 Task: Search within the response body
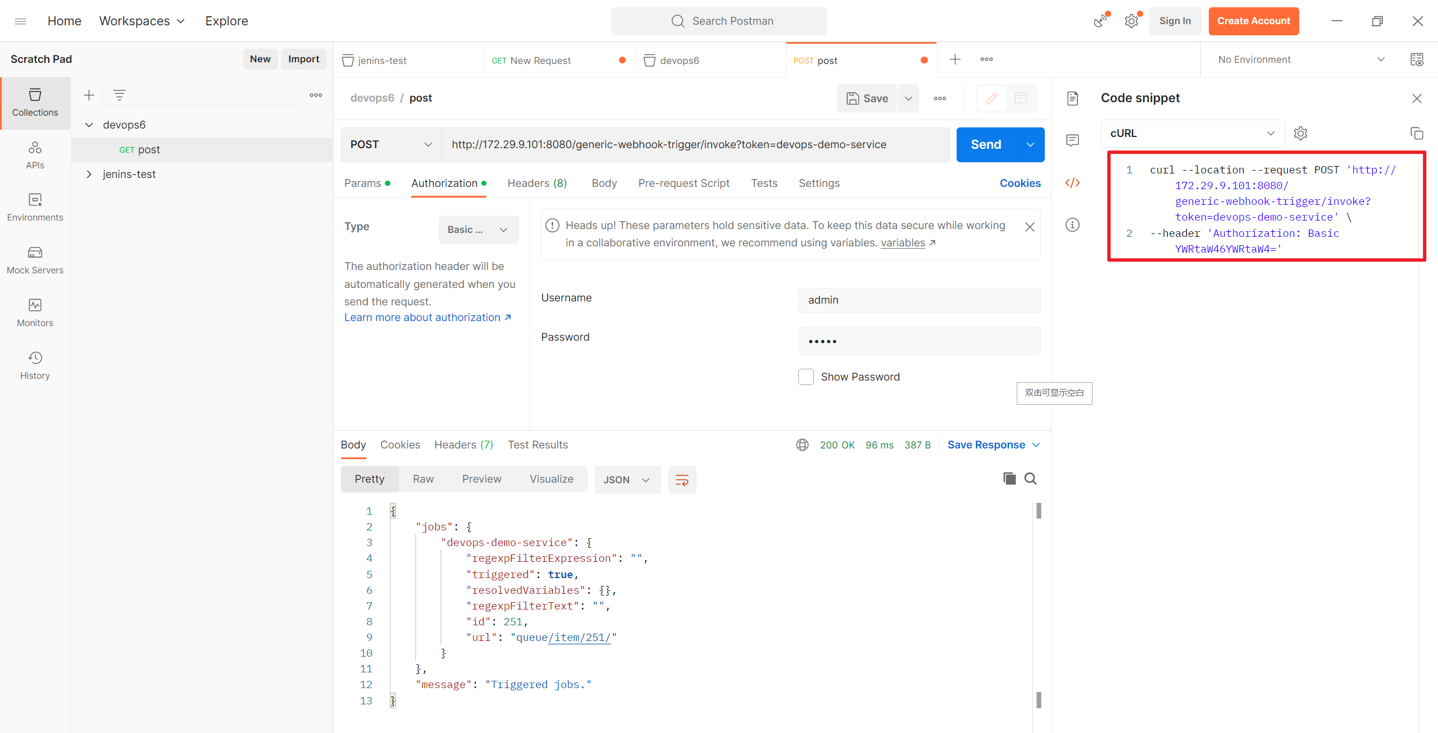(1030, 479)
